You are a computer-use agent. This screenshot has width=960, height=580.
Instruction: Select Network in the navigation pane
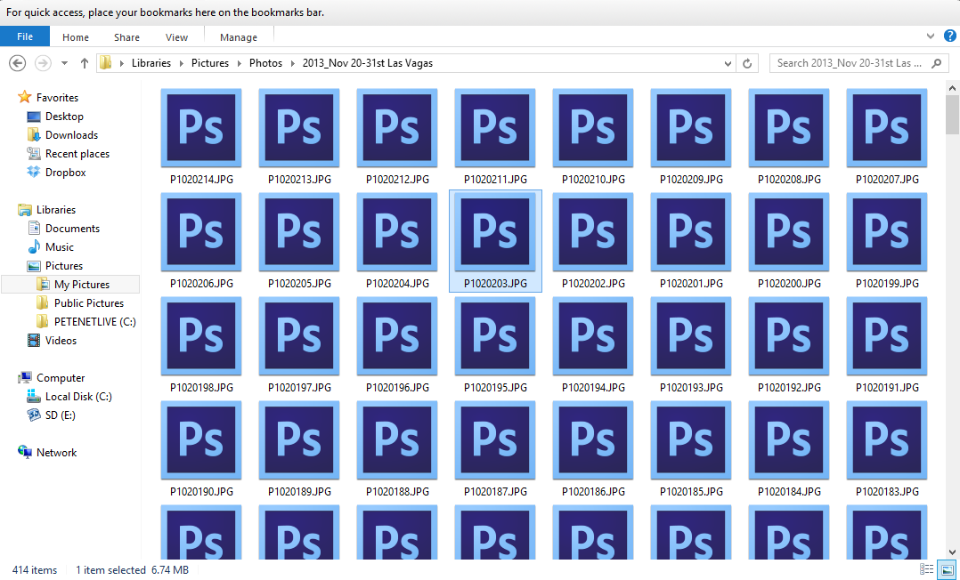click(x=56, y=453)
